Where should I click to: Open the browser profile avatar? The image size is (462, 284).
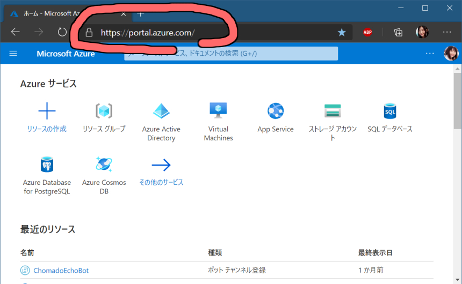422,32
